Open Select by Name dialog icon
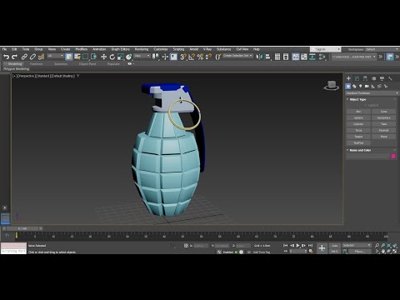400x300 pixels. coord(77,57)
